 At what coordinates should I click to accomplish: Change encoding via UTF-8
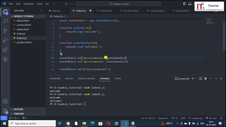[x=174, y=118]
